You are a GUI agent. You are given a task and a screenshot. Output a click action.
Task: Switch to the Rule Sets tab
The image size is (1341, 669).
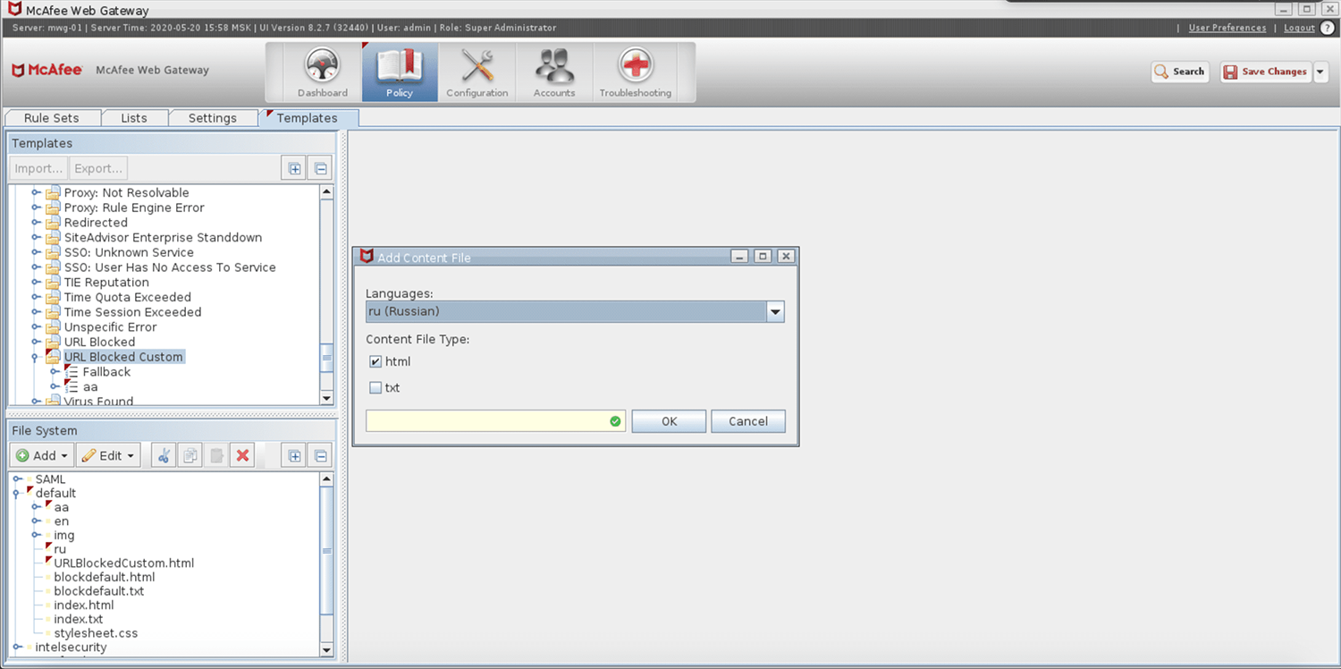(51, 118)
